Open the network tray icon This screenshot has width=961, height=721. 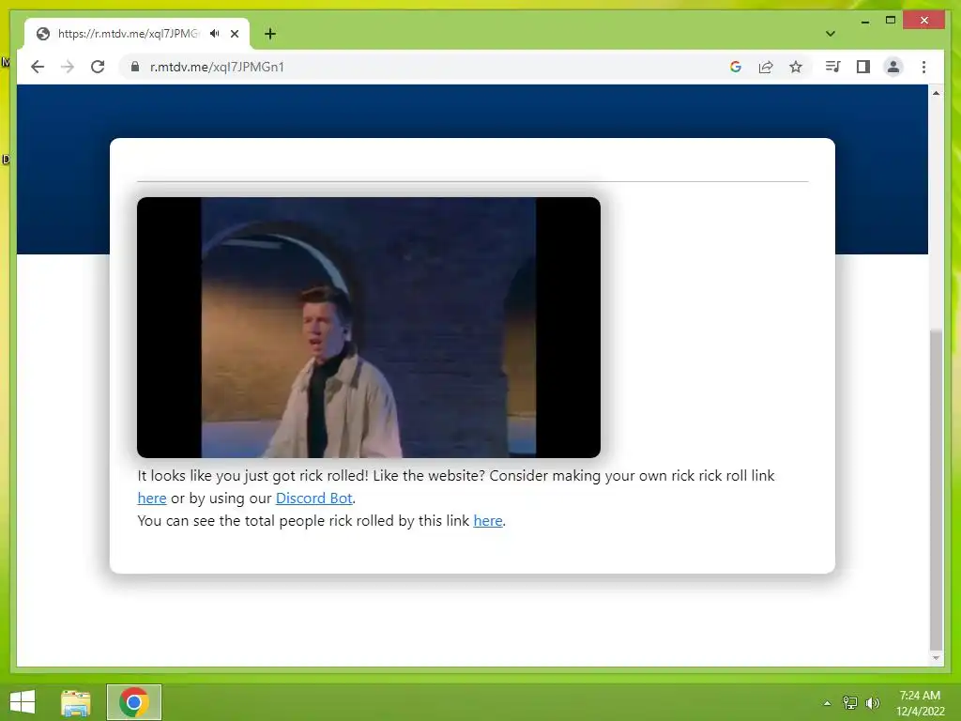pos(850,702)
